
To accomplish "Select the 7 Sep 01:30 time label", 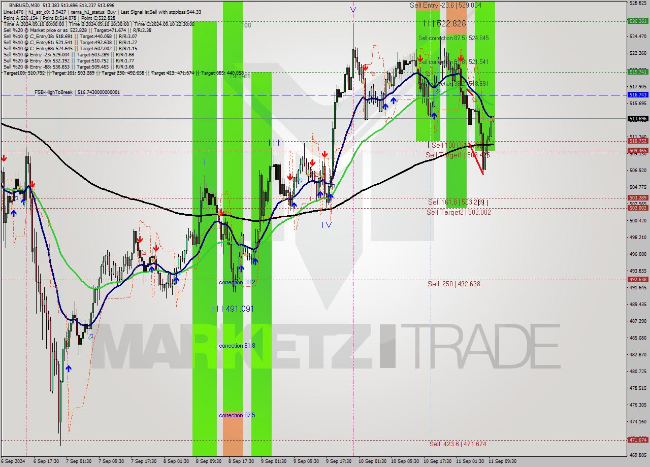I will click(x=78, y=461).
